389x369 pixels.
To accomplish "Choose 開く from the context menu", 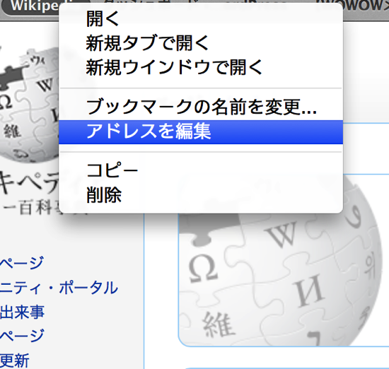I will [201, 19].
